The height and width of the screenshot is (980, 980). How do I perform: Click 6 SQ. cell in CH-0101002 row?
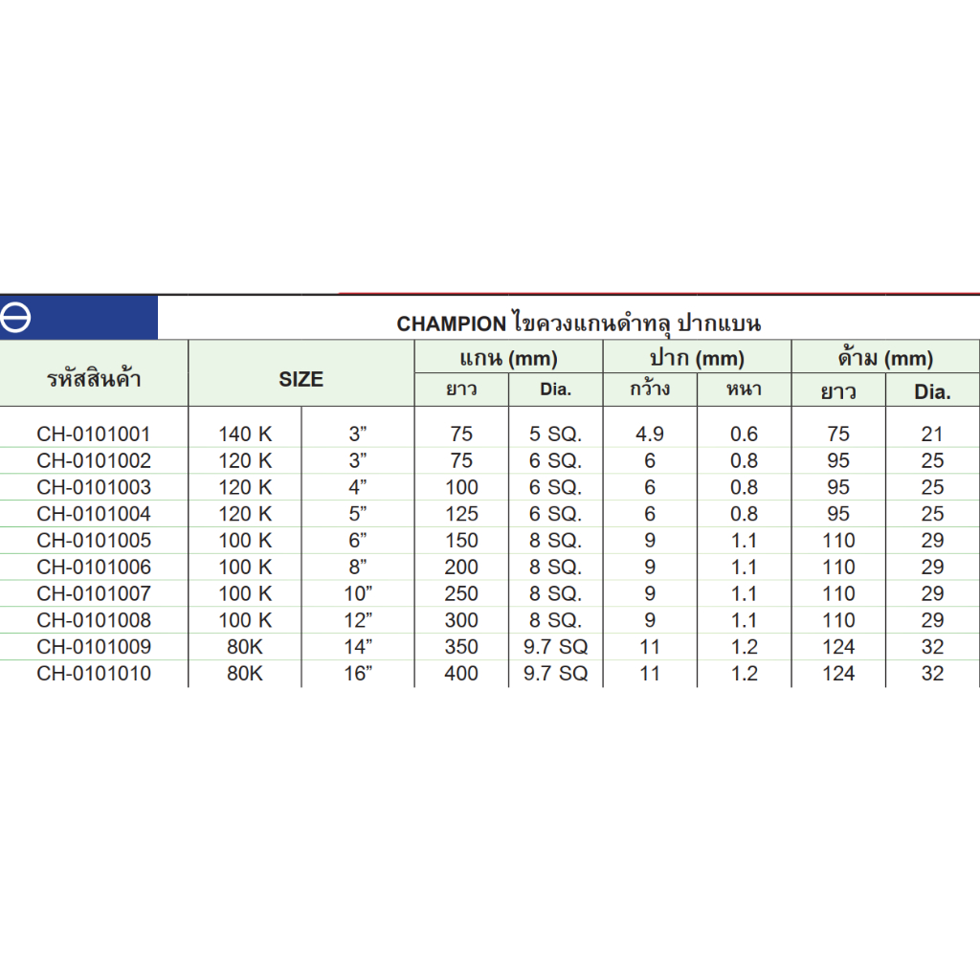point(556,460)
